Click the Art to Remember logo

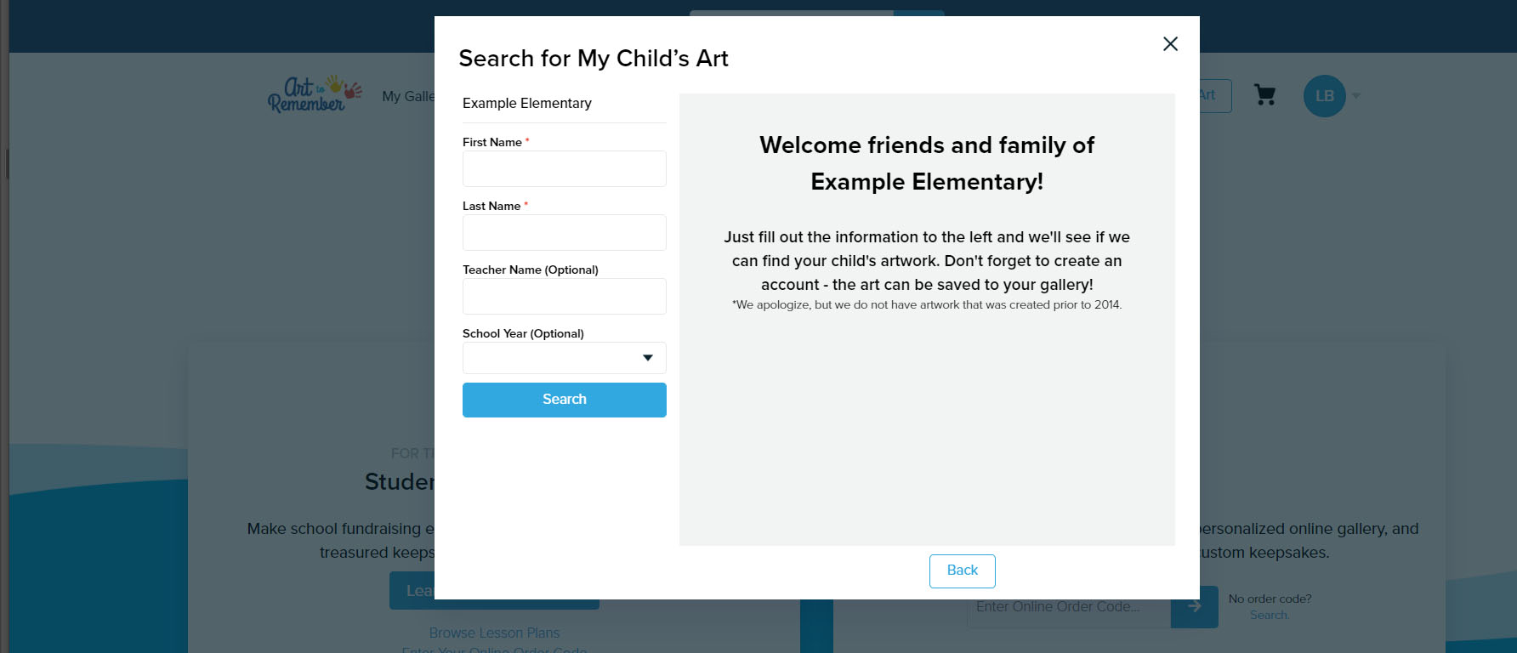(312, 94)
